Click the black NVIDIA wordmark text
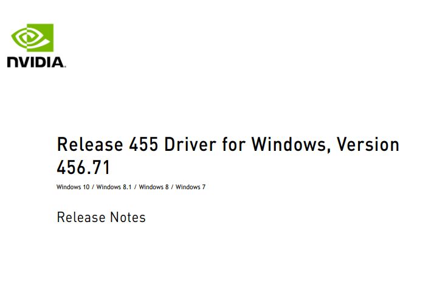The height and width of the screenshot is (292, 448). [35, 62]
